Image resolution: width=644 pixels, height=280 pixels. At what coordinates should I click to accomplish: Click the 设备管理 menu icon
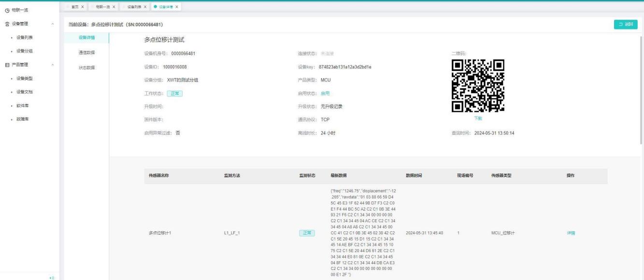pyautogui.click(x=6, y=24)
